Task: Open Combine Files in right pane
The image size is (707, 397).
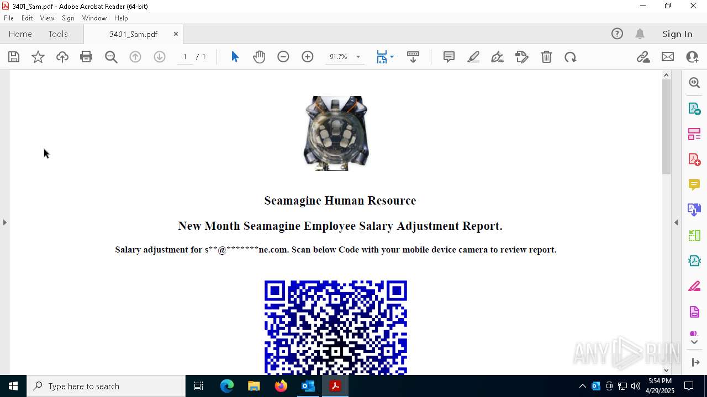Action: (x=694, y=210)
